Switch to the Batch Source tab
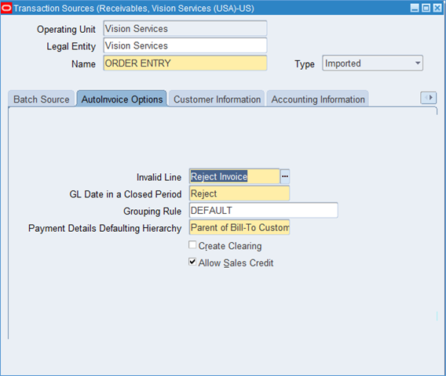446x376 pixels. (x=42, y=99)
